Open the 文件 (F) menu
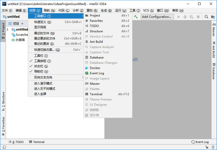This screenshot has height=150, width=217. [x=7, y=10]
